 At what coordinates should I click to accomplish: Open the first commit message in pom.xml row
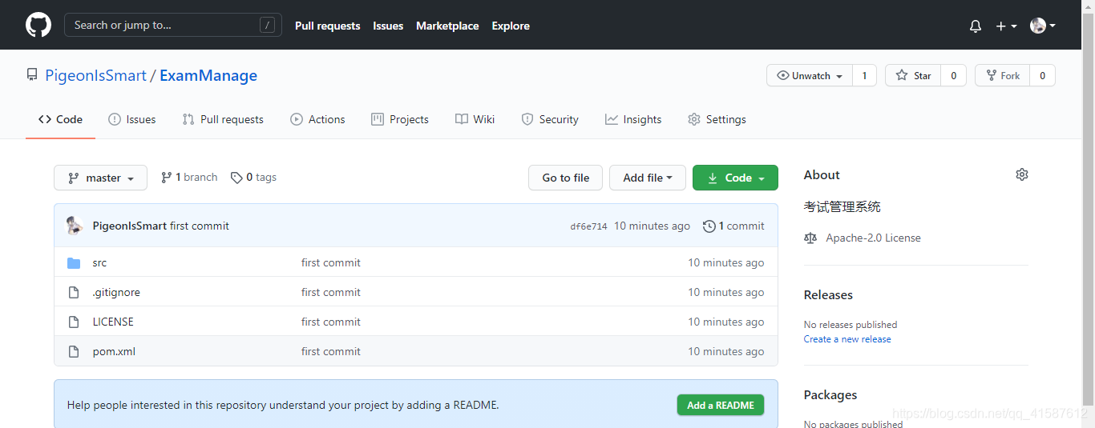(331, 351)
